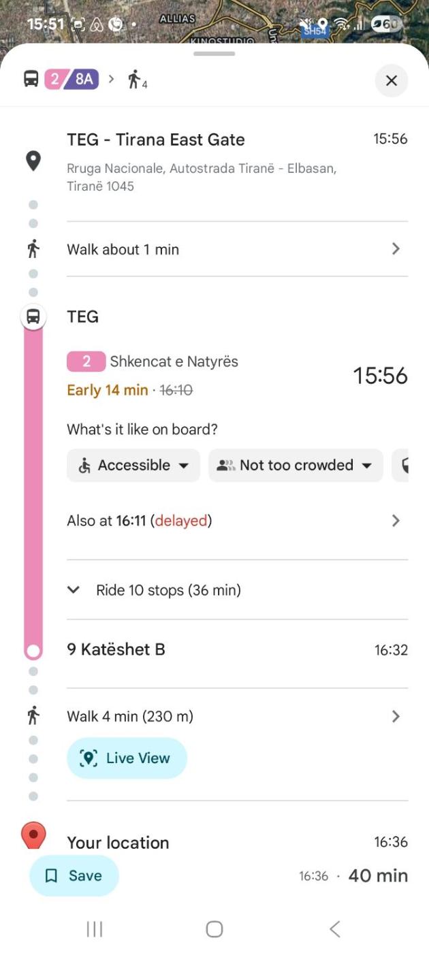Open Walk 4 min (230 m) details
Viewport: 429px width, 953px height.
coord(232,716)
